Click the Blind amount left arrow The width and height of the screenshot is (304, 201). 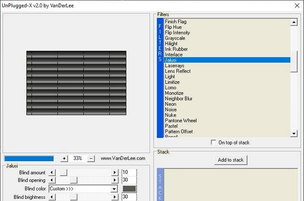(x=52, y=172)
